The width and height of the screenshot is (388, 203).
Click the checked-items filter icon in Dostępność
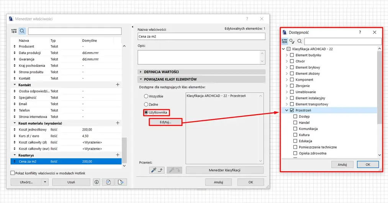[x=292, y=41]
